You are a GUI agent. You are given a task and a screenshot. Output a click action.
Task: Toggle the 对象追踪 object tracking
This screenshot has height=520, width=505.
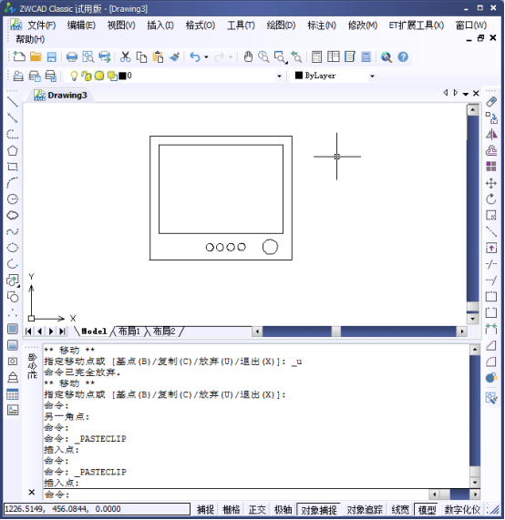(365, 509)
